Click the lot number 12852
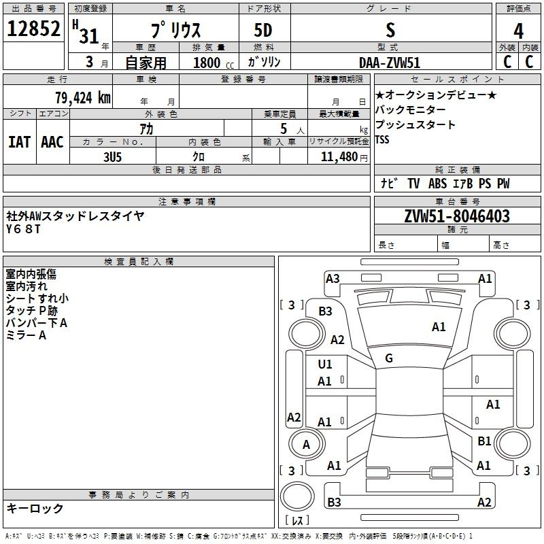 [x=33, y=29]
